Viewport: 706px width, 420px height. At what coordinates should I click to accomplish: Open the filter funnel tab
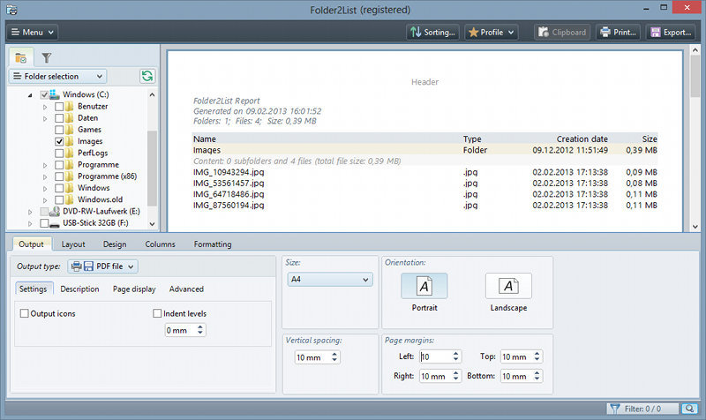click(47, 57)
